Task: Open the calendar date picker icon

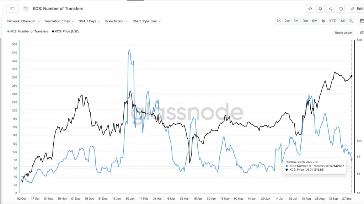Action: click(362, 21)
